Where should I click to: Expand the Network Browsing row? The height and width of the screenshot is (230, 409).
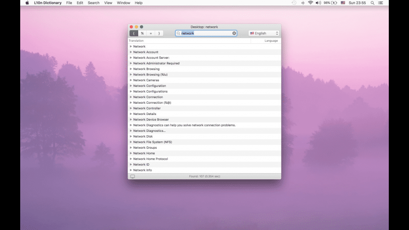tap(131, 69)
